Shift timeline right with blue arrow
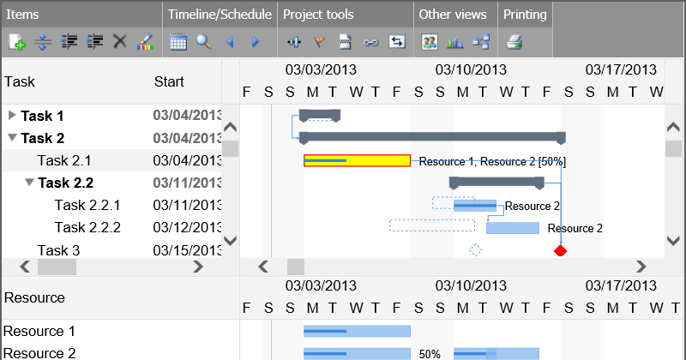686x360 pixels. pyautogui.click(x=255, y=41)
